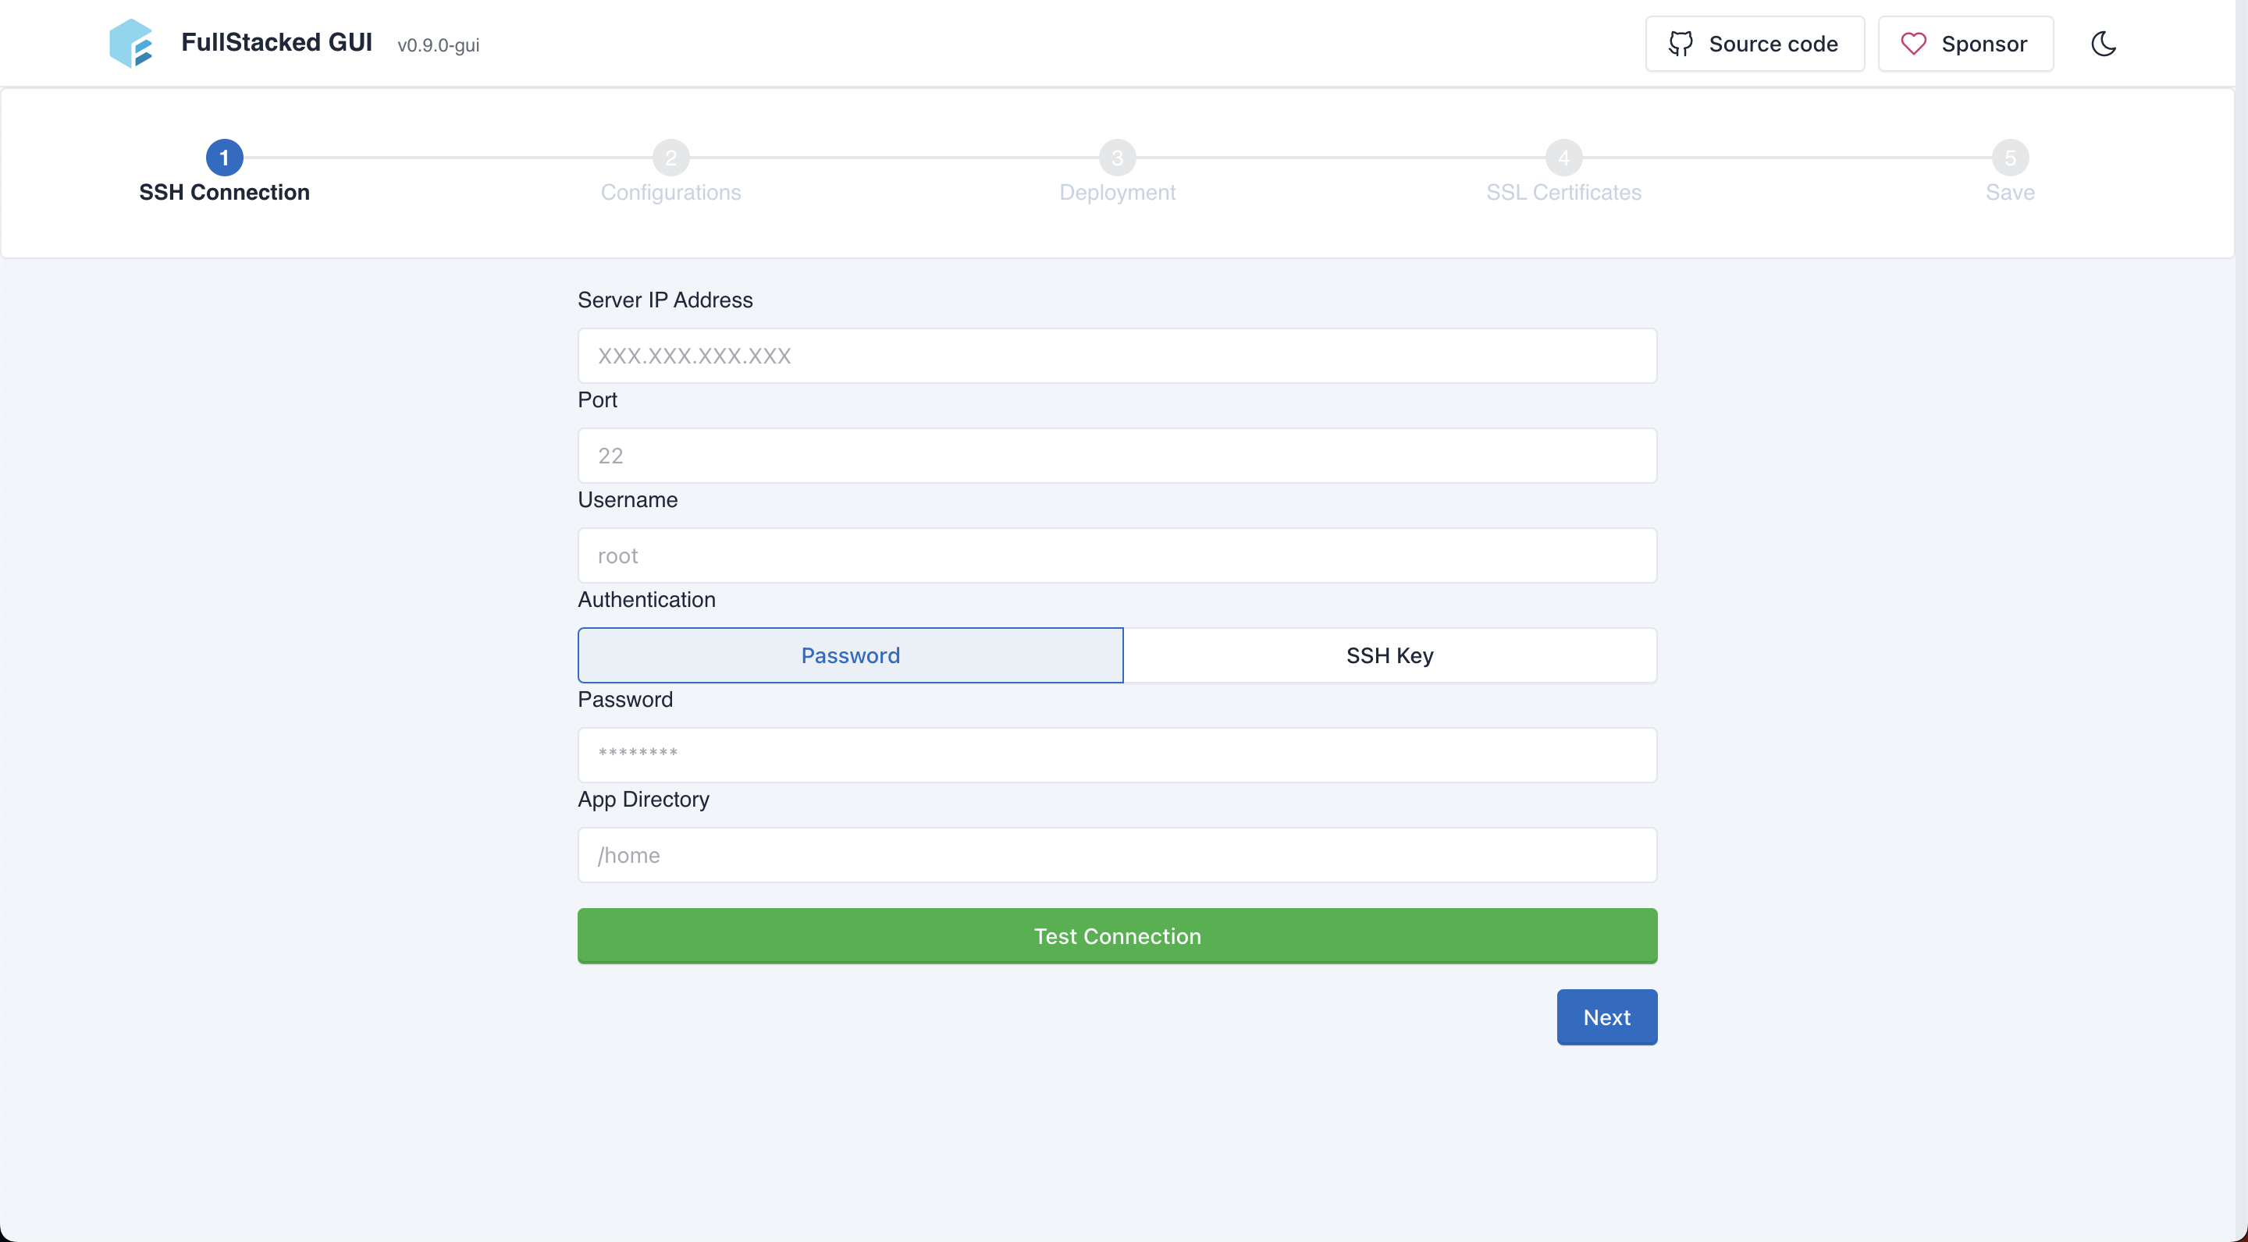
Task: Click the FullStacked GUI logo icon
Action: click(x=131, y=43)
